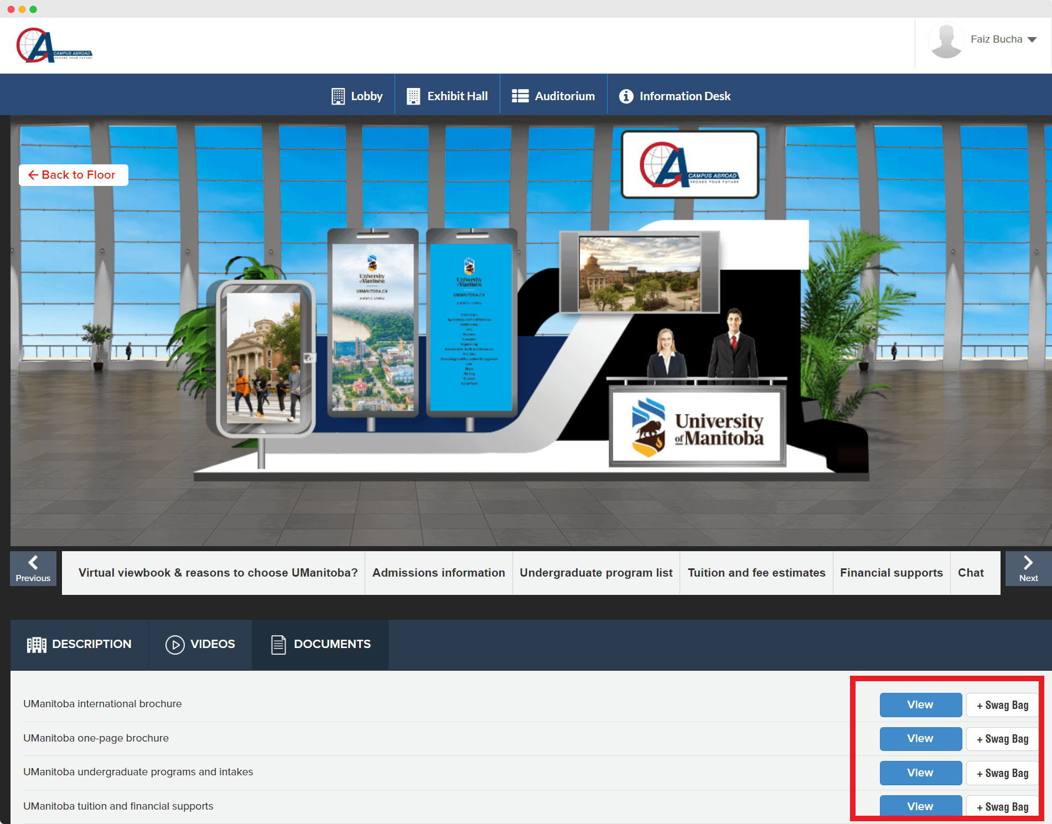Click the red close window button
This screenshot has width=1052, height=824.
tap(11, 9)
